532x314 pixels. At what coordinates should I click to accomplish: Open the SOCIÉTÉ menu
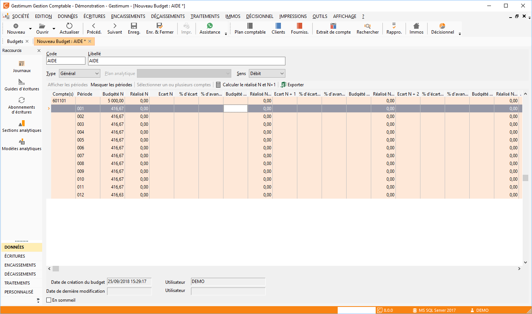21,16
